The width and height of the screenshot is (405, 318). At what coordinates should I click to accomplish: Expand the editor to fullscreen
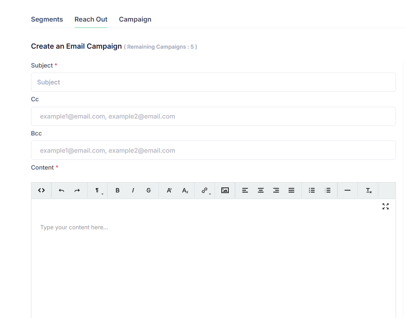click(385, 207)
